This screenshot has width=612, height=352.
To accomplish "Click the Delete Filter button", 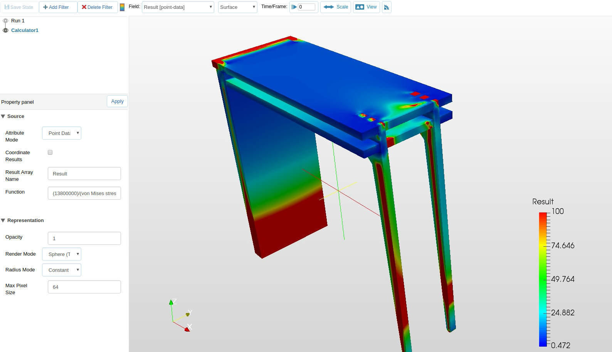I will (x=97, y=7).
